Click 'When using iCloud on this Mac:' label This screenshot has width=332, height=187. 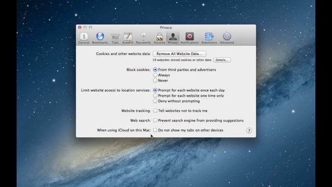point(124,130)
